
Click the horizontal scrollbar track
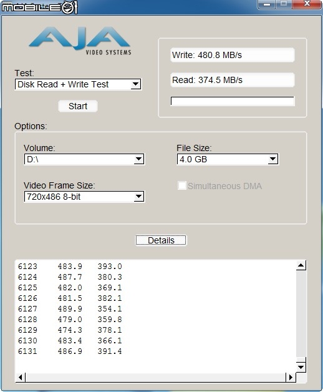[x=155, y=377]
